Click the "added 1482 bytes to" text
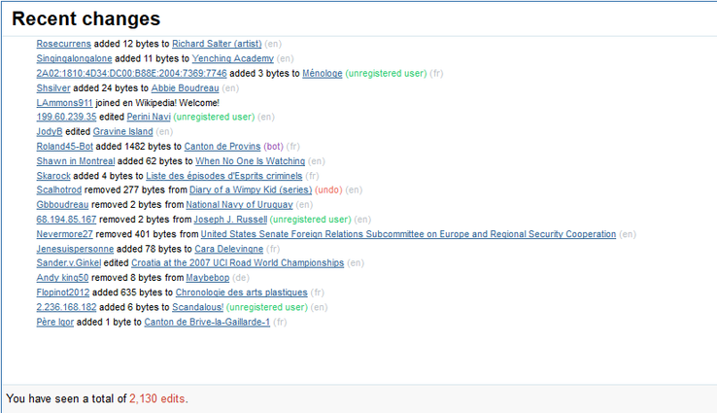Image resolution: width=717 pixels, height=413 pixels. click(139, 147)
